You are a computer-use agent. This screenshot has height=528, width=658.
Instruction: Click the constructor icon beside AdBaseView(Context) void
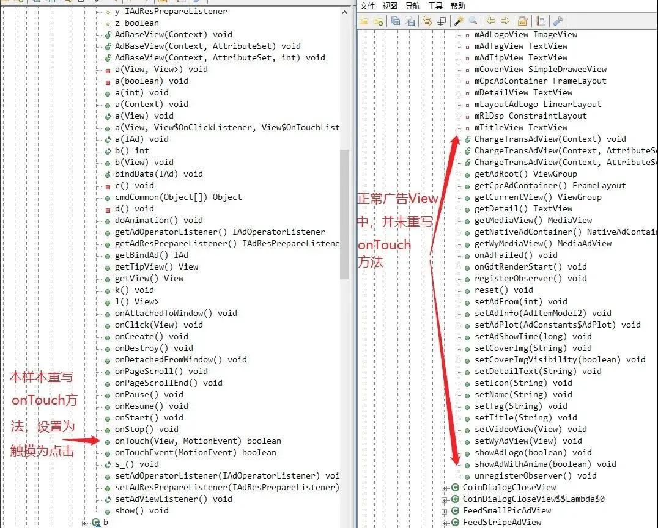tap(108, 35)
